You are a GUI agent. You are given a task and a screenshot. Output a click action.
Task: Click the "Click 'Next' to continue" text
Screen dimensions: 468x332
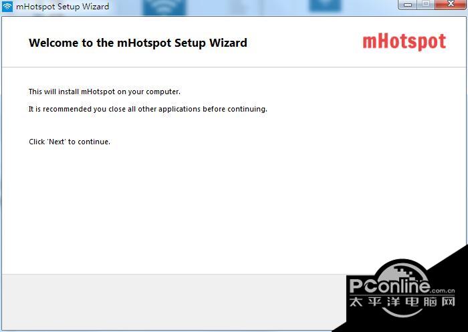point(70,142)
